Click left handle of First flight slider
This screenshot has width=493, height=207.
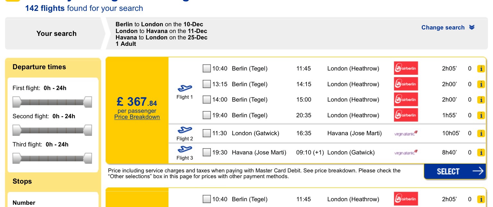16,102
